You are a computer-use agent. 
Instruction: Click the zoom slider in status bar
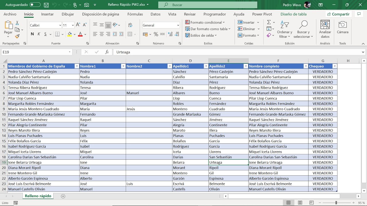(336, 203)
